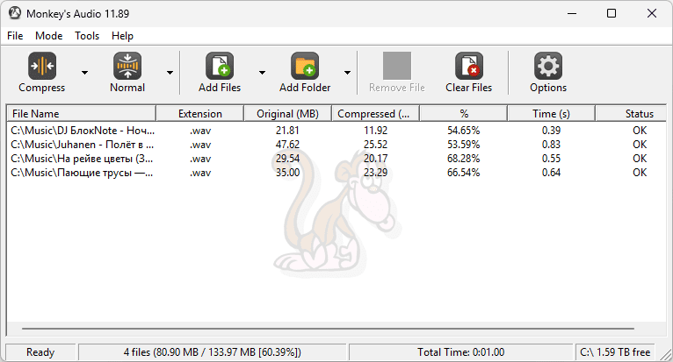The width and height of the screenshot is (673, 362).
Task: Click the Compress mode icon
Action: (x=41, y=66)
